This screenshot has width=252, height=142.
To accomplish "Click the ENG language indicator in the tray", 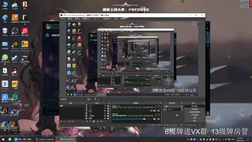I will coord(233,139).
